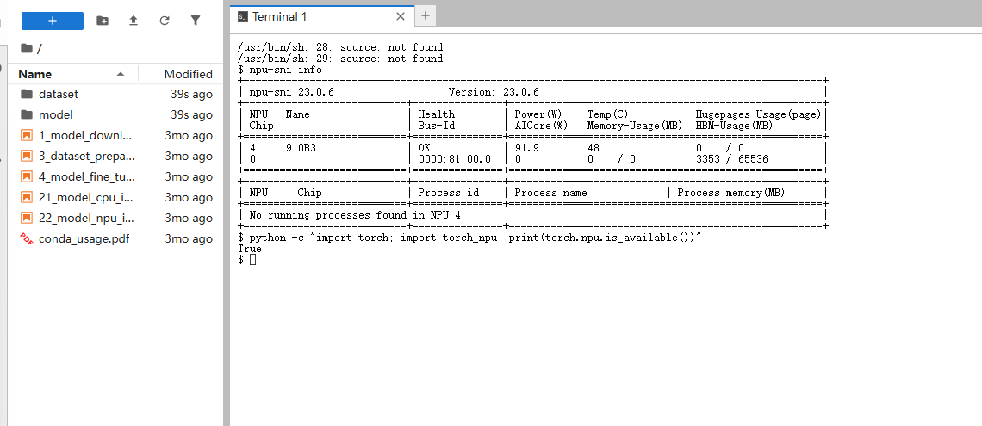
Task: Select the 3_dataset_prepa... notebook file
Action: 116,157
